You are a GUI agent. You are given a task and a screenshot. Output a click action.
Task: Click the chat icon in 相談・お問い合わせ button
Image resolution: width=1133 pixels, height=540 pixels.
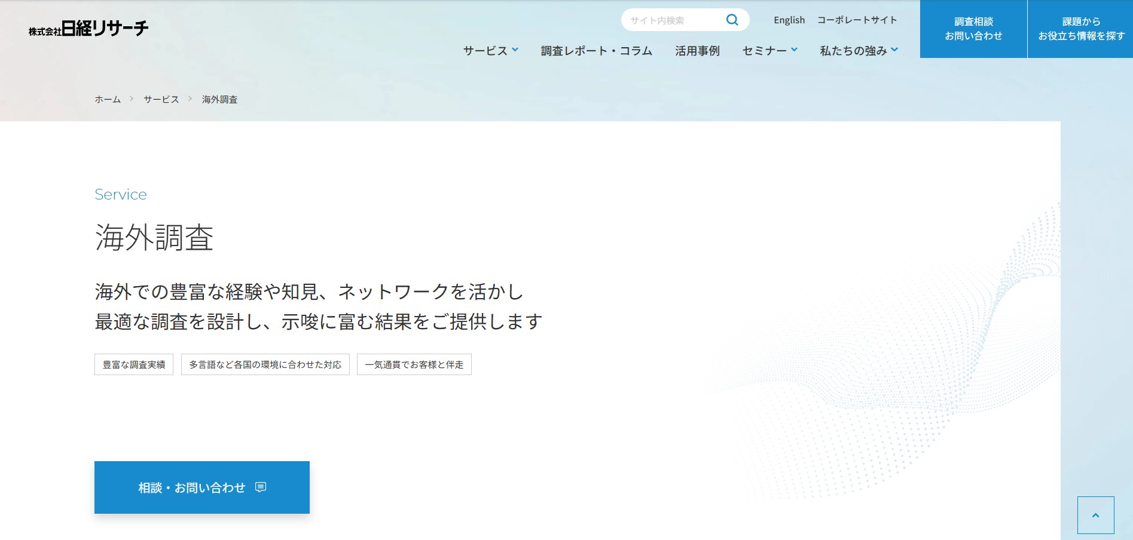pos(261,487)
